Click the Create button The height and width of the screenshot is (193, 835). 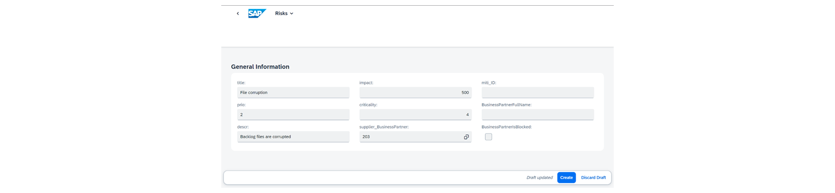click(566, 178)
